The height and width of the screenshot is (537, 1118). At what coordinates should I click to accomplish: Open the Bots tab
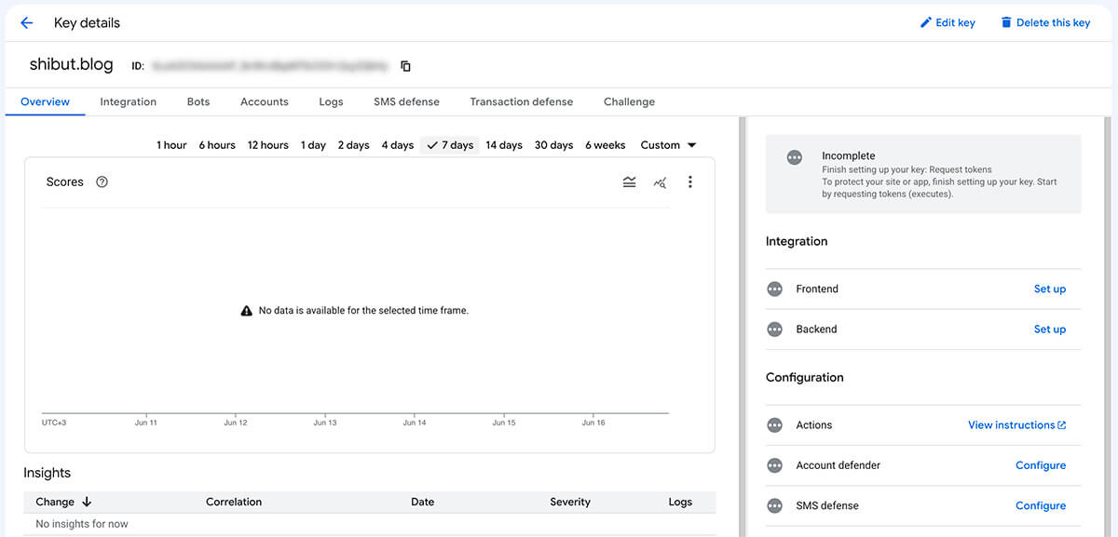pos(198,101)
